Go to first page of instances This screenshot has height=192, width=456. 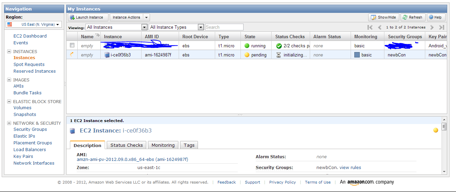pyautogui.click(x=370, y=27)
